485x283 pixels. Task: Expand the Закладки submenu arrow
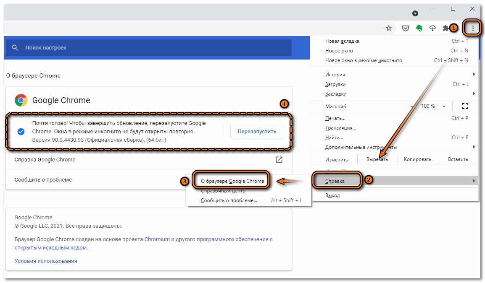click(x=474, y=93)
